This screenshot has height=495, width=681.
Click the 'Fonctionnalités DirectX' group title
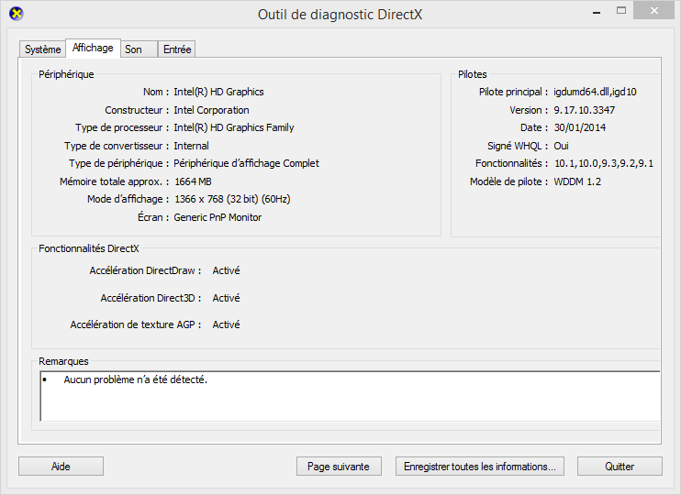coord(89,248)
